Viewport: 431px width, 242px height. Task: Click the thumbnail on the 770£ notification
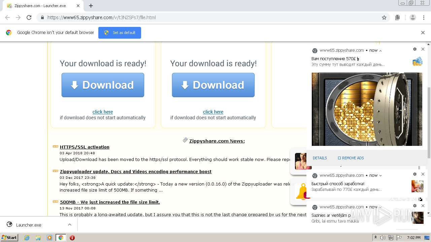418,186
